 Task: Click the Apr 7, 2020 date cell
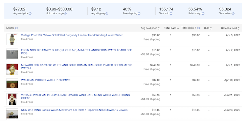(x=233, y=50)
